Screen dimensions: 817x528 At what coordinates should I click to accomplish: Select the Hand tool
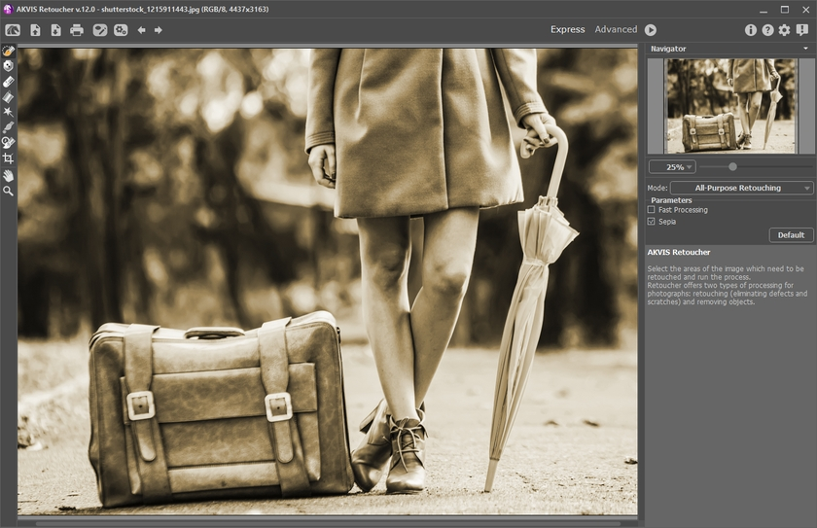8,175
